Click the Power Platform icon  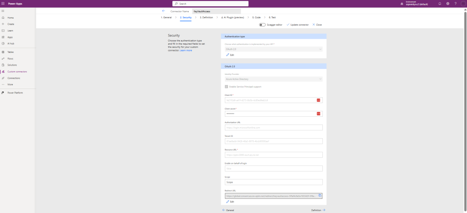3,93
